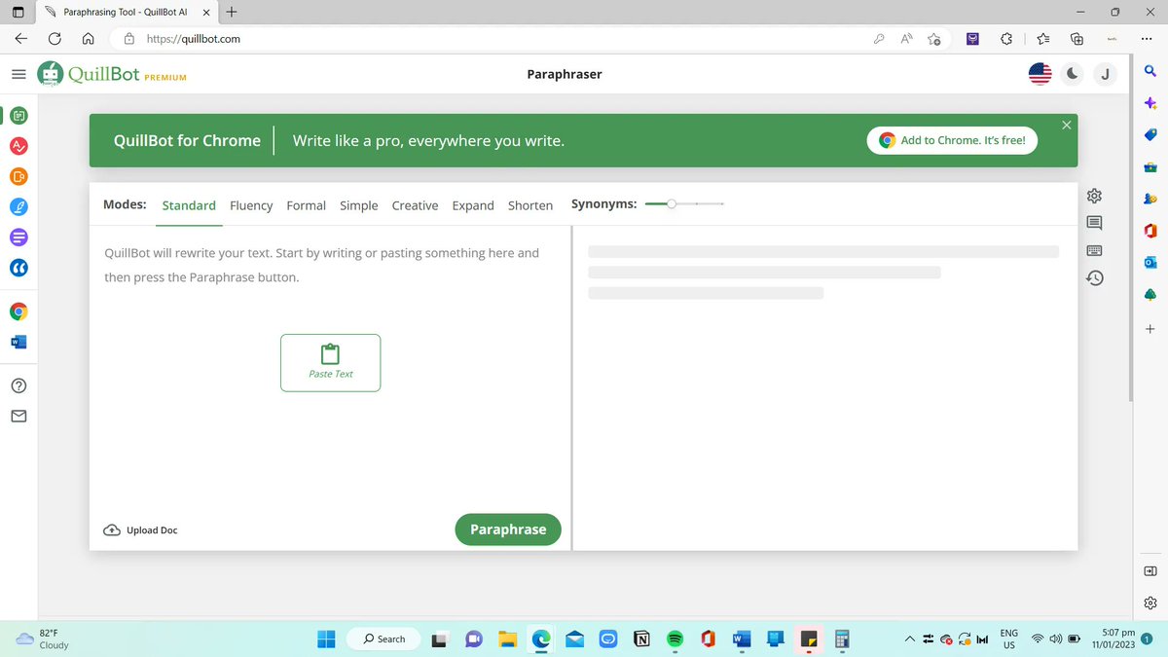Click the Chrome extension icon in sidebar
Viewport: 1168px width, 657px height.
[x=19, y=311]
